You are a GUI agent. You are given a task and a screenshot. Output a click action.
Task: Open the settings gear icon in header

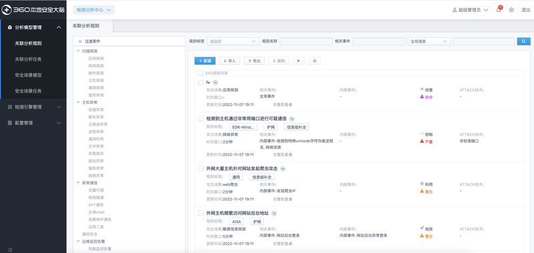pos(511,10)
